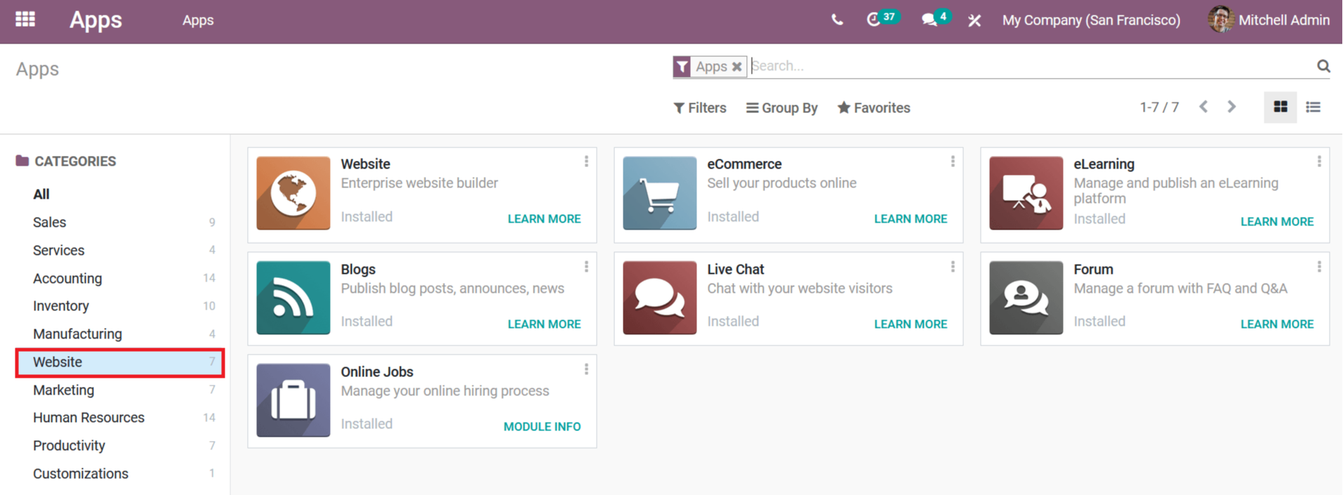Open Mitchell Admin user menu
This screenshot has width=1343, height=495.
pos(1269,20)
